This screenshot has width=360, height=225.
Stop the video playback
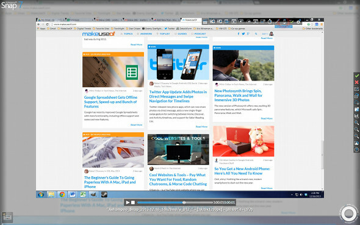coord(133,202)
